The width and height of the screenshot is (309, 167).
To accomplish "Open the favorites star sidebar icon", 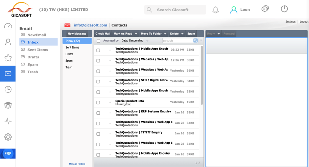I will tap(8, 58).
